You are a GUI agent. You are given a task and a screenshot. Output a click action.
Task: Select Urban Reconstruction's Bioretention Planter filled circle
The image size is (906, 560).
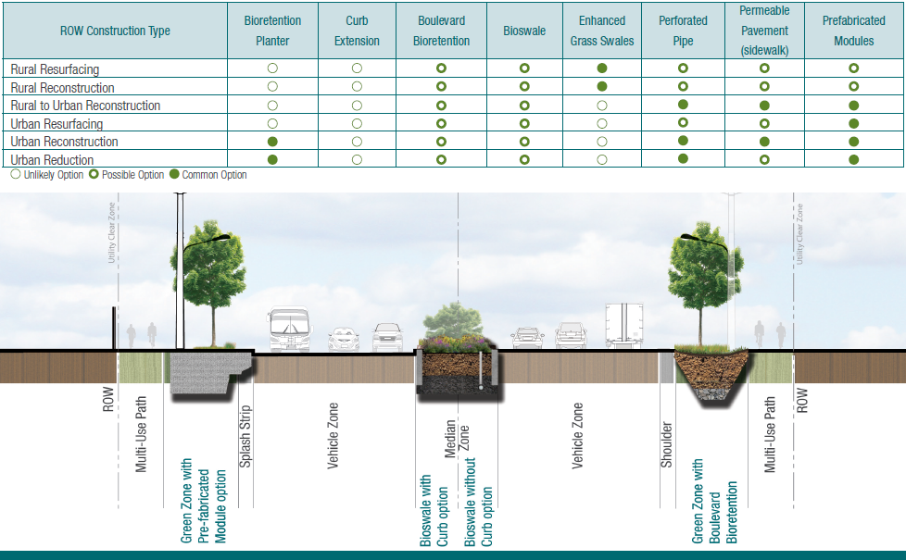click(x=272, y=142)
